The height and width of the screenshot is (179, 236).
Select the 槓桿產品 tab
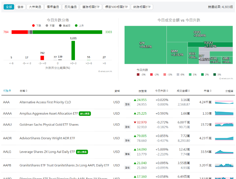pyautogui.click(x=53, y=7)
